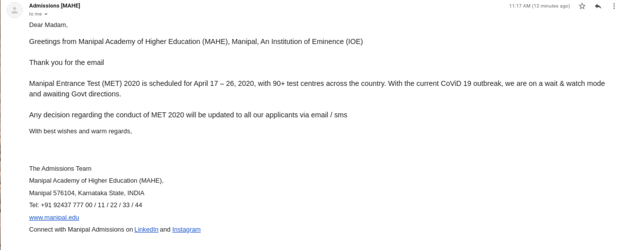Click the sender name Admissions [MAHE]

(x=54, y=5)
